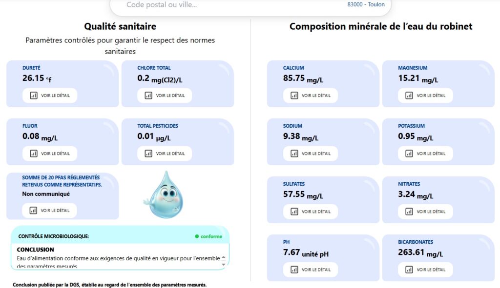The width and height of the screenshot is (500, 288).
Task: Open Sulfates details with Voir le détail
Action: pyautogui.click(x=311, y=211)
